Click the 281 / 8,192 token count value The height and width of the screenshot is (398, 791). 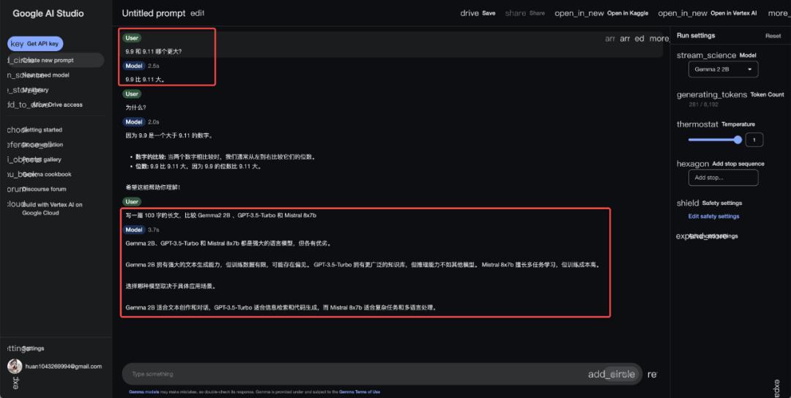pos(704,105)
